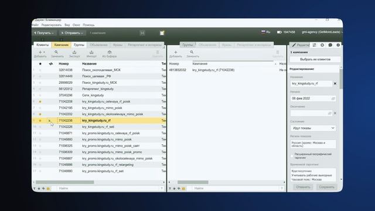The height and width of the screenshot is (211, 375).
Task: Open the 'Помощь' menu
Action: pos(88,25)
